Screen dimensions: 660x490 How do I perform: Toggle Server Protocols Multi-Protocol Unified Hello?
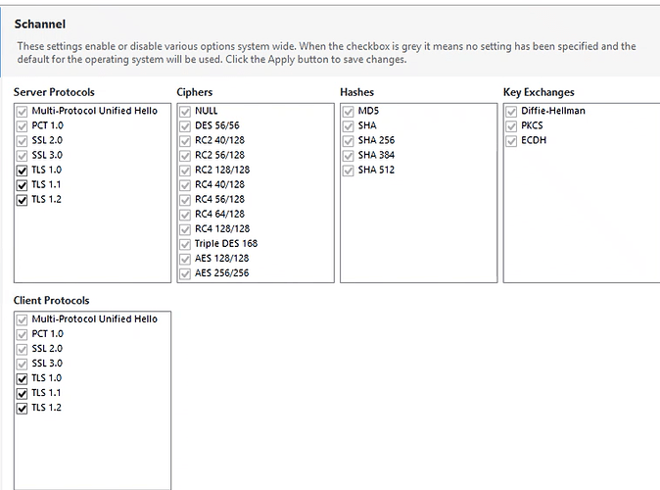coord(23,112)
